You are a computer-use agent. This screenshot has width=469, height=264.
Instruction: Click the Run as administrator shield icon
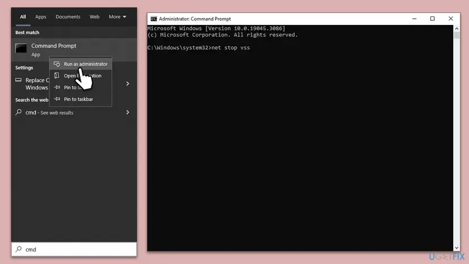[x=57, y=64]
